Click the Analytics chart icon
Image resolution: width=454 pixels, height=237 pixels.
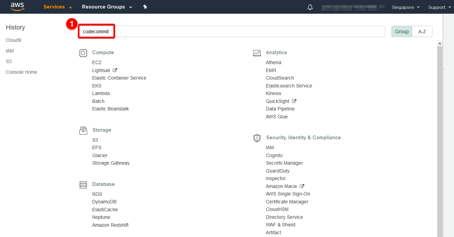(257, 53)
